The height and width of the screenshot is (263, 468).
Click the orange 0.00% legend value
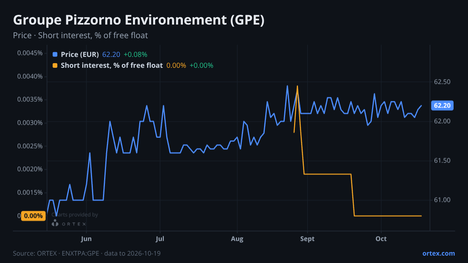[176, 65]
